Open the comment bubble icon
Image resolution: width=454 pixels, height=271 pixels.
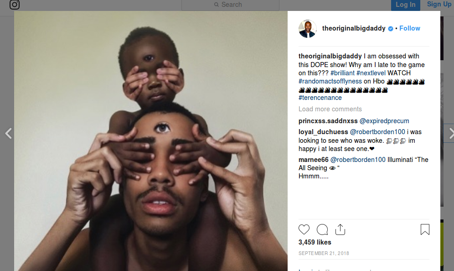(x=322, y=229)
